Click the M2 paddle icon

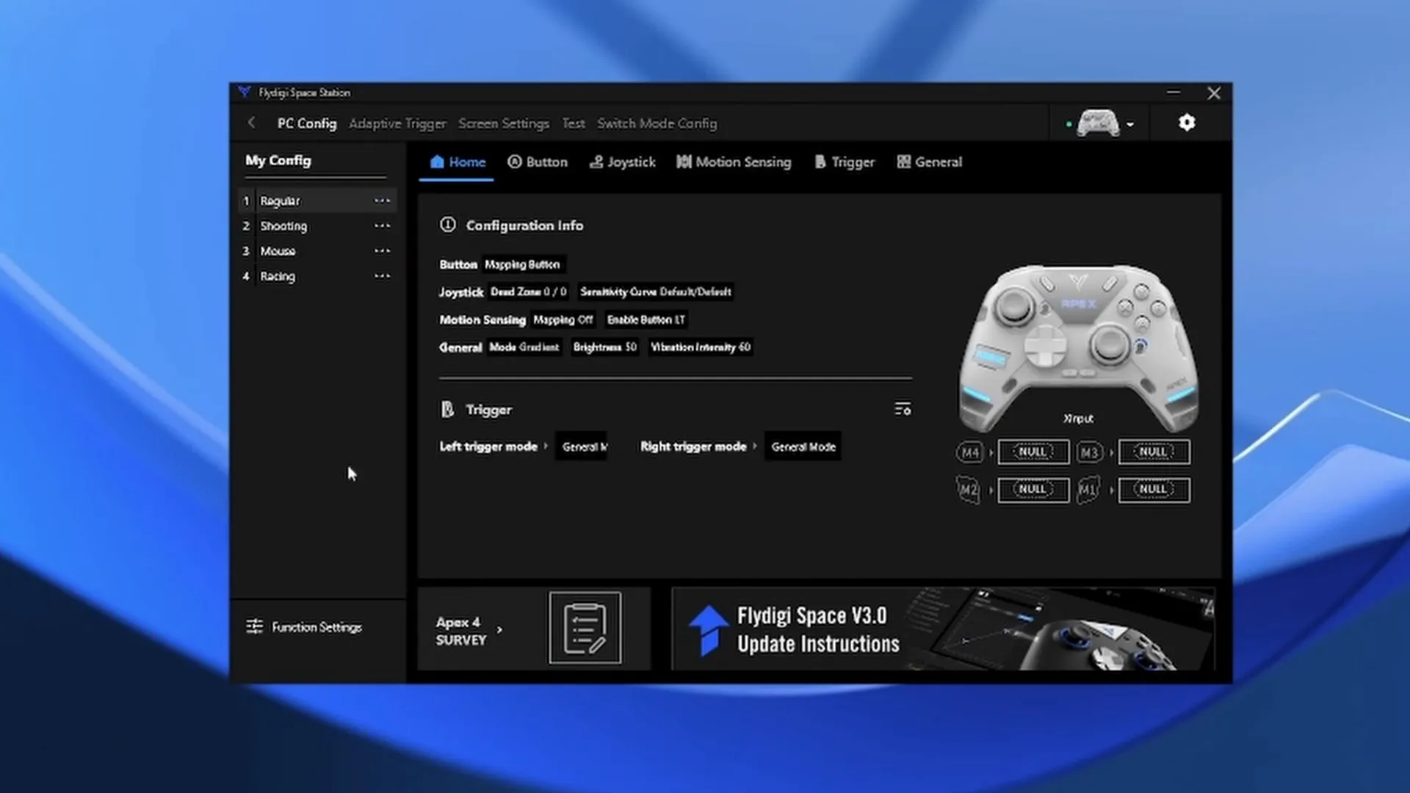click(x=969, y=490)
